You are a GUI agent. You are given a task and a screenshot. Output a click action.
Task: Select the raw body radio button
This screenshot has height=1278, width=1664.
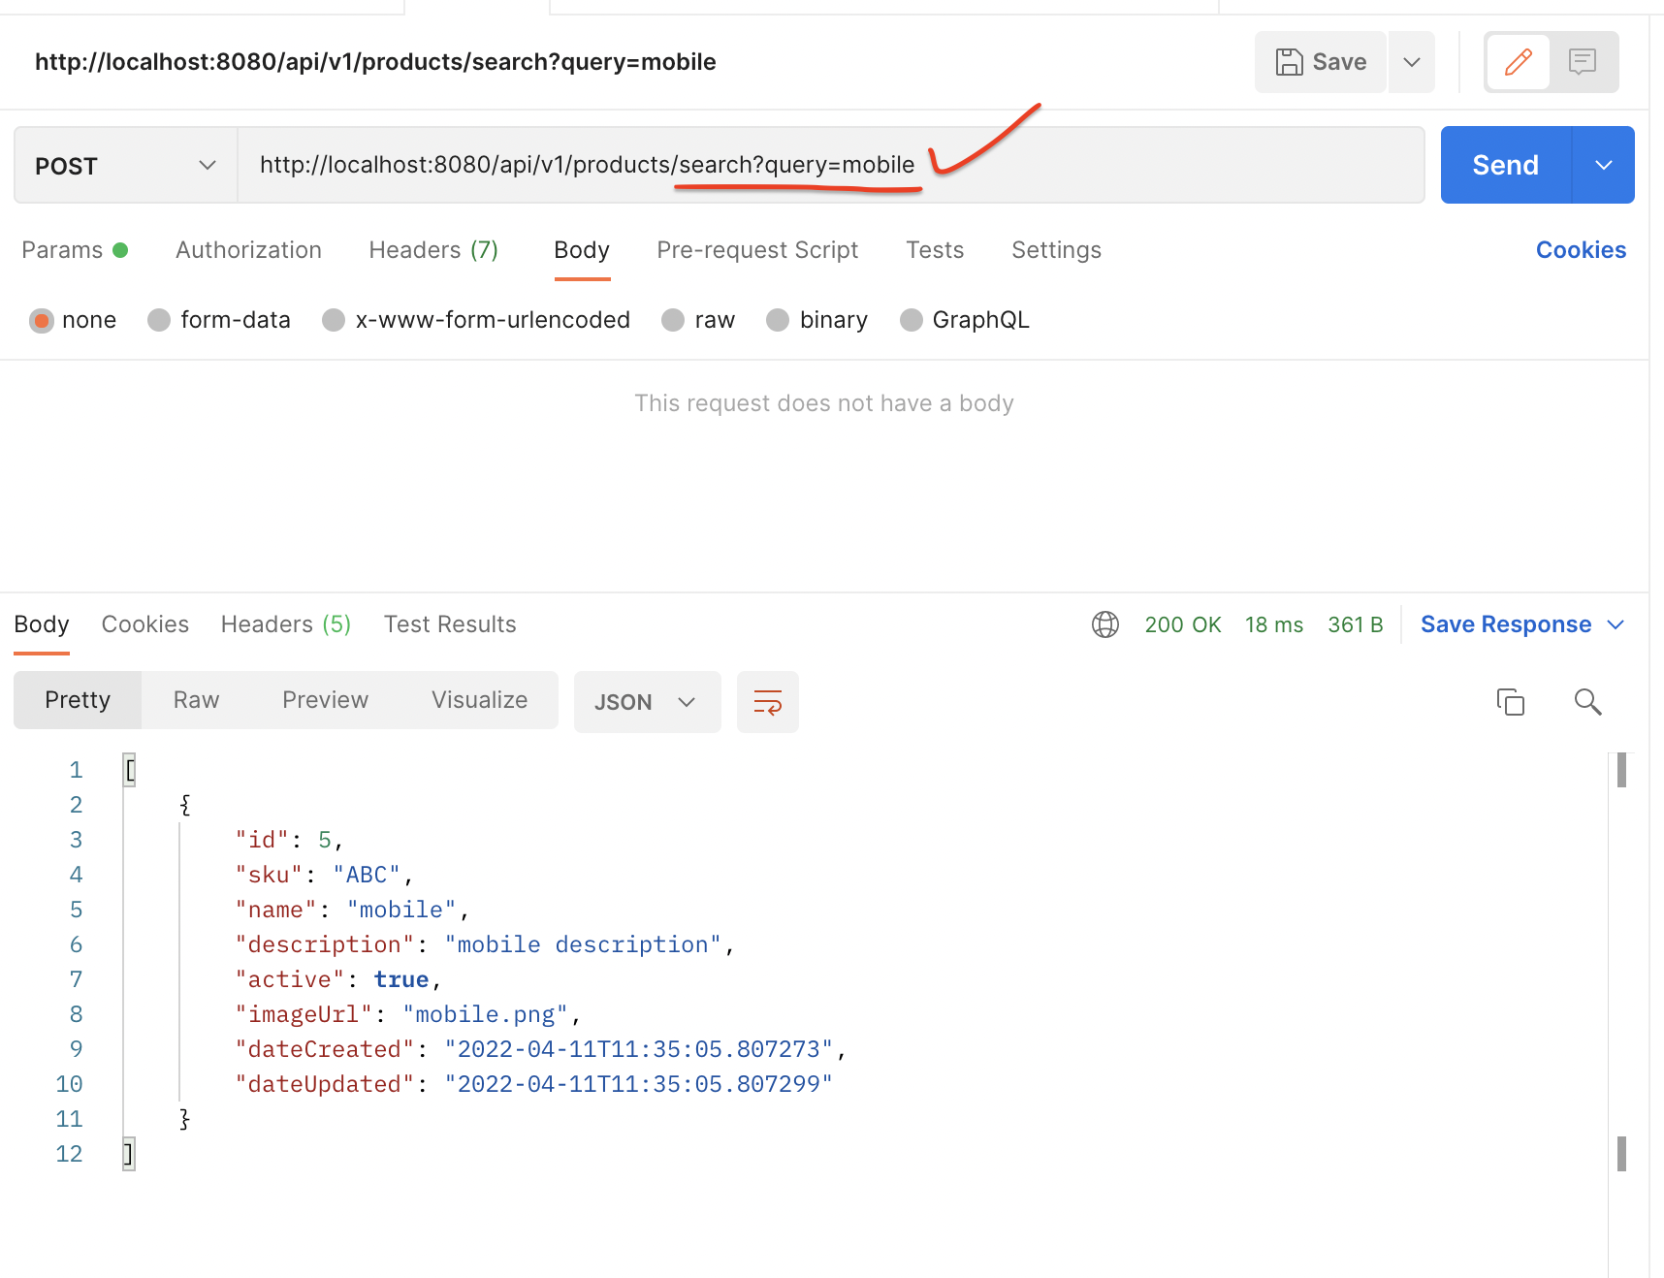click(x=673, y=320)
